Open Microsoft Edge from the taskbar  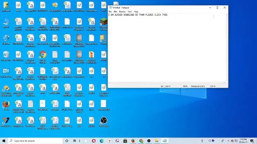pyautogui.click(x=102, y=141)
